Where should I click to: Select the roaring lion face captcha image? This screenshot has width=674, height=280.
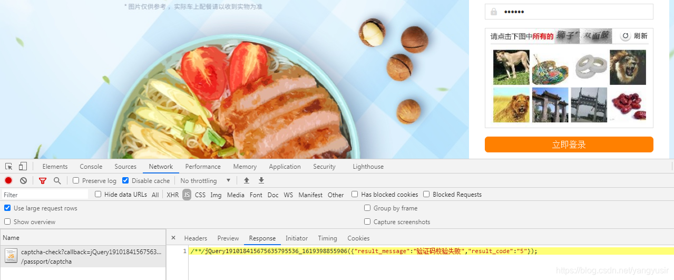pyautogui.click(x=628, y=67)
